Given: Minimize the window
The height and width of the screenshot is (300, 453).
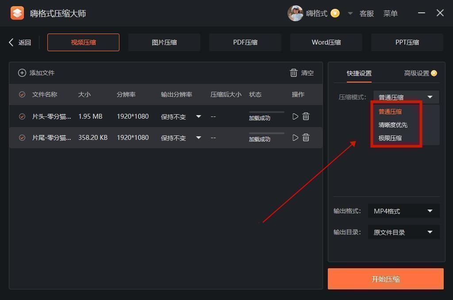Looking at the screenshot, I should 422,13.
